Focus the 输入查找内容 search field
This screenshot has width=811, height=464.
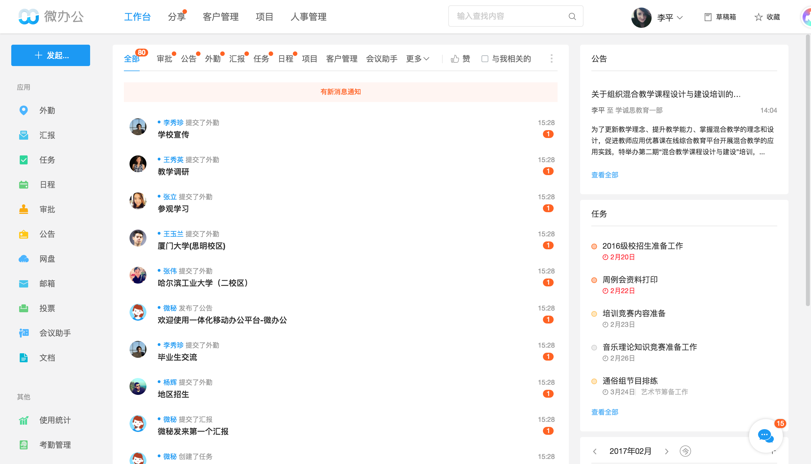coord(516,16)
